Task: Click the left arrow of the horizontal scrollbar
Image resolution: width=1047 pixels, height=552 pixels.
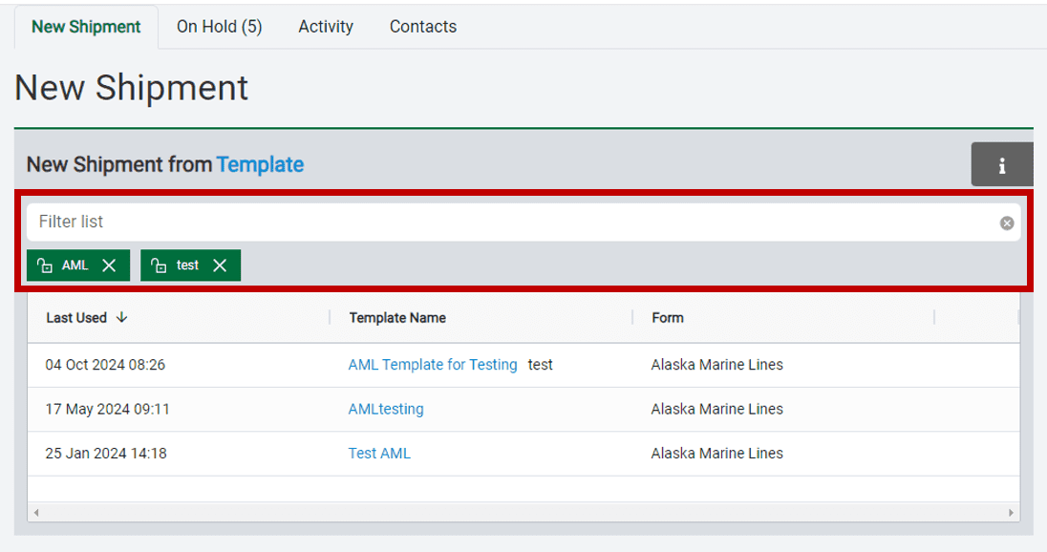Action: 35,513
